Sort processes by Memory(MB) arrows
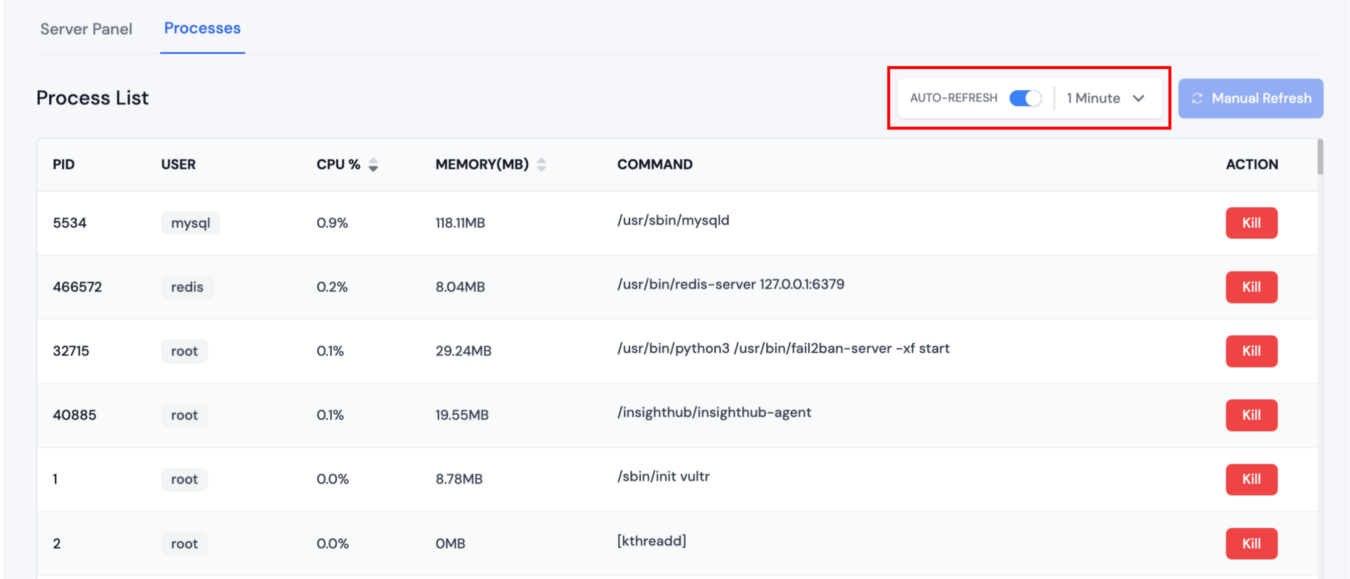The width and height of the screenshot is (1350, 579). (x=541, y=165)
